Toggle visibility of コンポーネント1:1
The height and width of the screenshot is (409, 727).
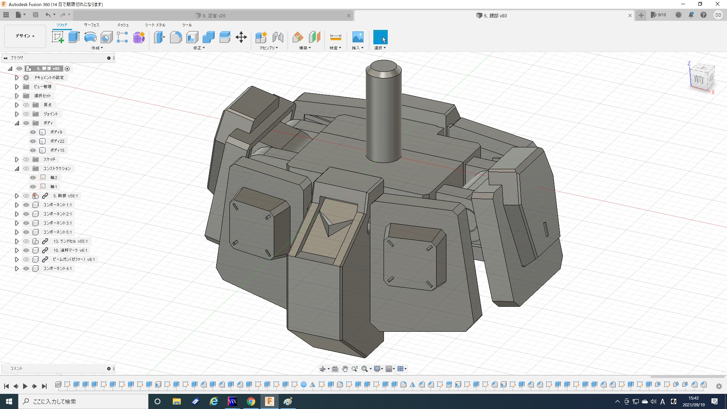pos(26,205)
